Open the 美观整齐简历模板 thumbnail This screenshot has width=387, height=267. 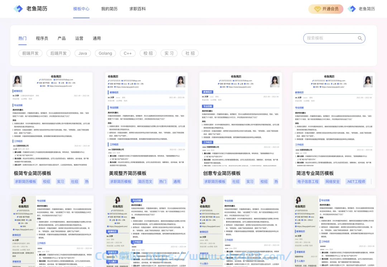[x=147, y=119]
